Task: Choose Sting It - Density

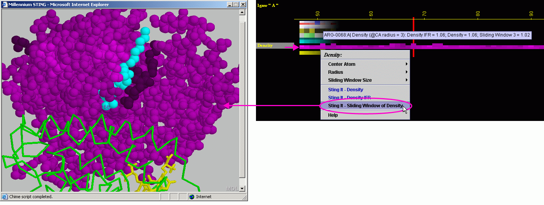Action: [x=365, y=90]
